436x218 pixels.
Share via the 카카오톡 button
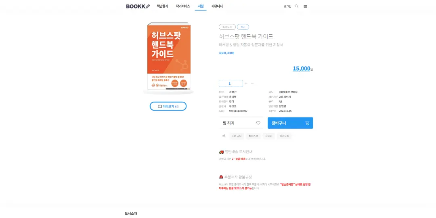click(x=284, y=136)
